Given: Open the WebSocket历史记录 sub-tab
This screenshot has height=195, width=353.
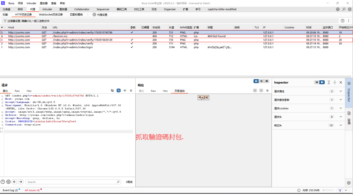Looking at the screenshot, I should [51, 15].
